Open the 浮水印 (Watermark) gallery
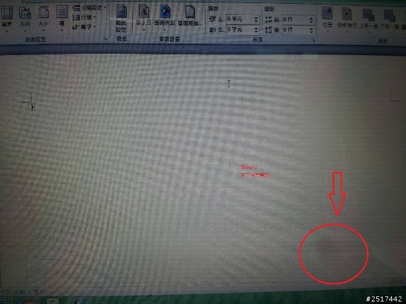This screenshot has height=304, width=406. click(143, 18)
